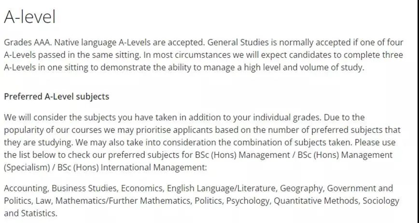
Task: Click the Preferred A-Level subjects subheading
Action: point(56,96)
